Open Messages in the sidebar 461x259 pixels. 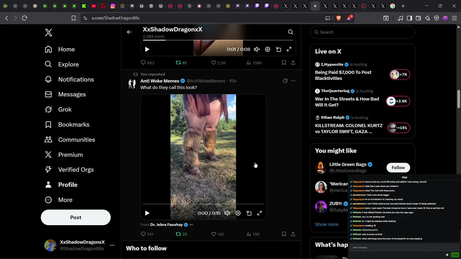(x=65, y=94)
